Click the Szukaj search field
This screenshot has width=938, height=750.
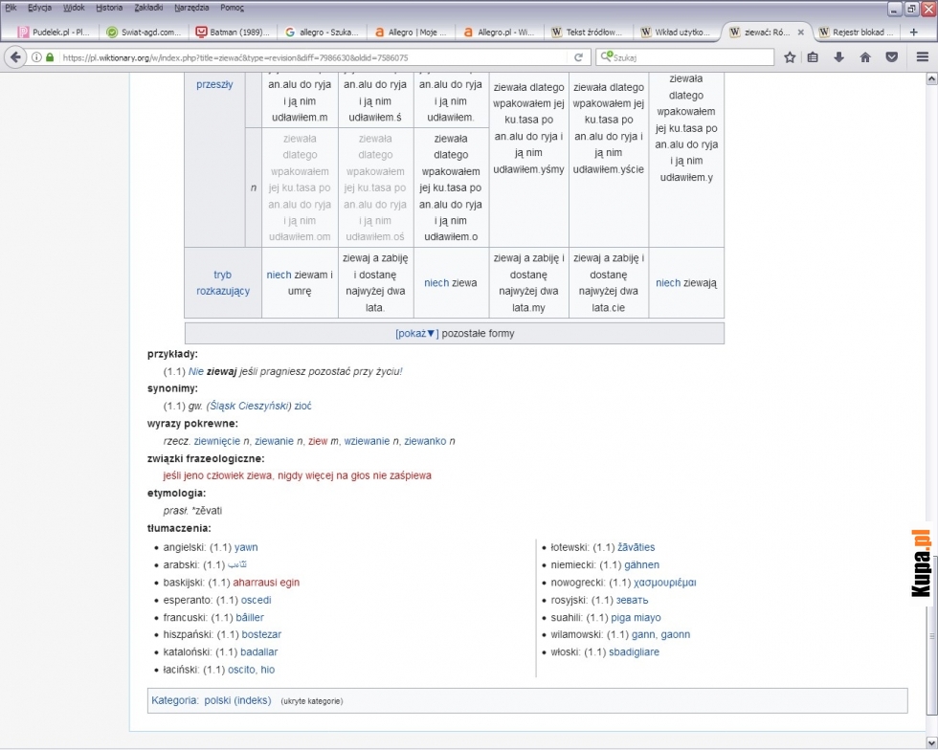click(691, 57)
